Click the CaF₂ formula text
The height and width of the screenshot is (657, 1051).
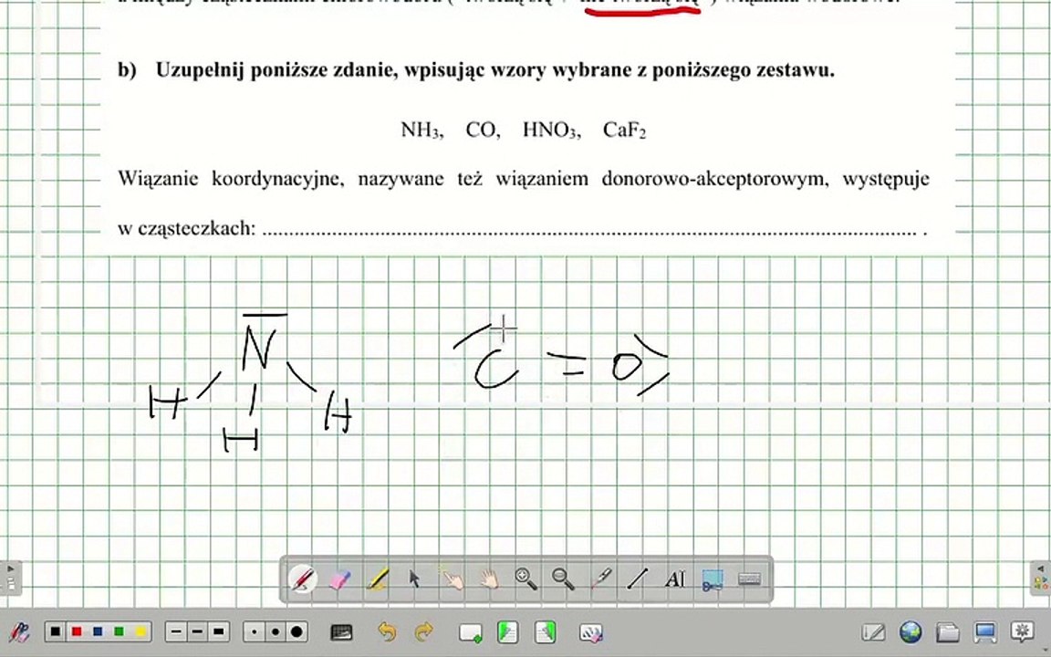tap(624, 130)
